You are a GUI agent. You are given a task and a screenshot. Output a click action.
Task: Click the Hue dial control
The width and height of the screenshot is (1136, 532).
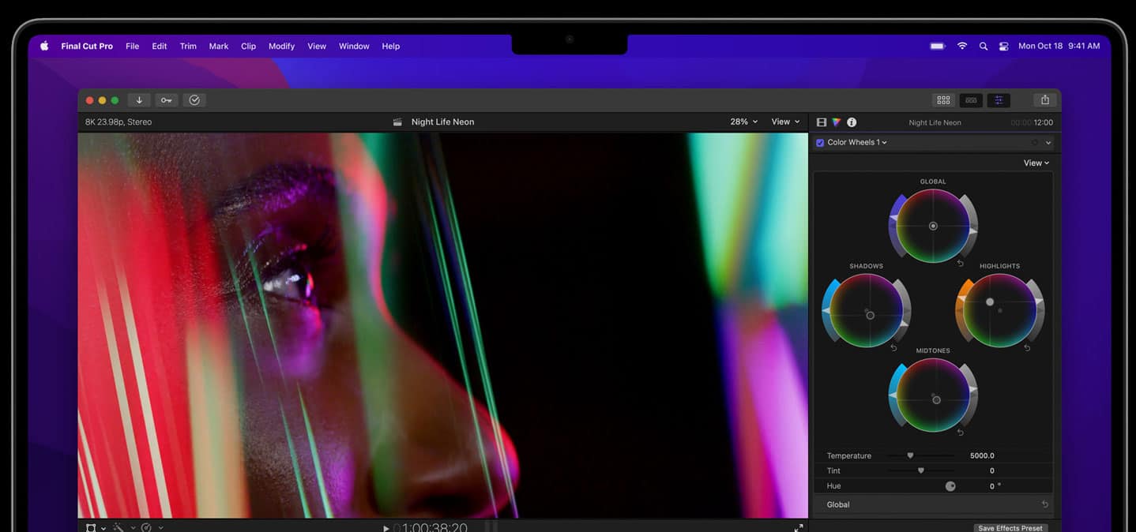click(950, 486)
